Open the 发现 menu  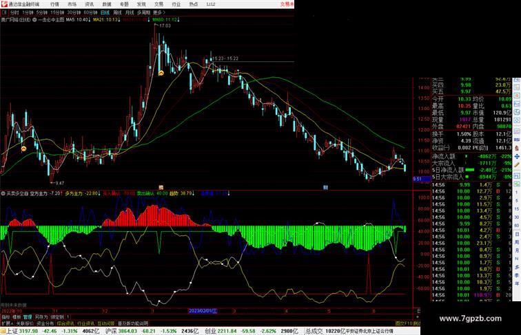click(141, 4)
